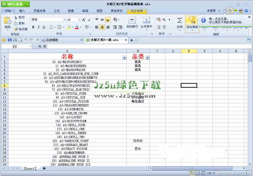This screenshot has width=253, height=176.
Task: Cut selection with the scissors 剪切 icon
Action: pos(16,17)
